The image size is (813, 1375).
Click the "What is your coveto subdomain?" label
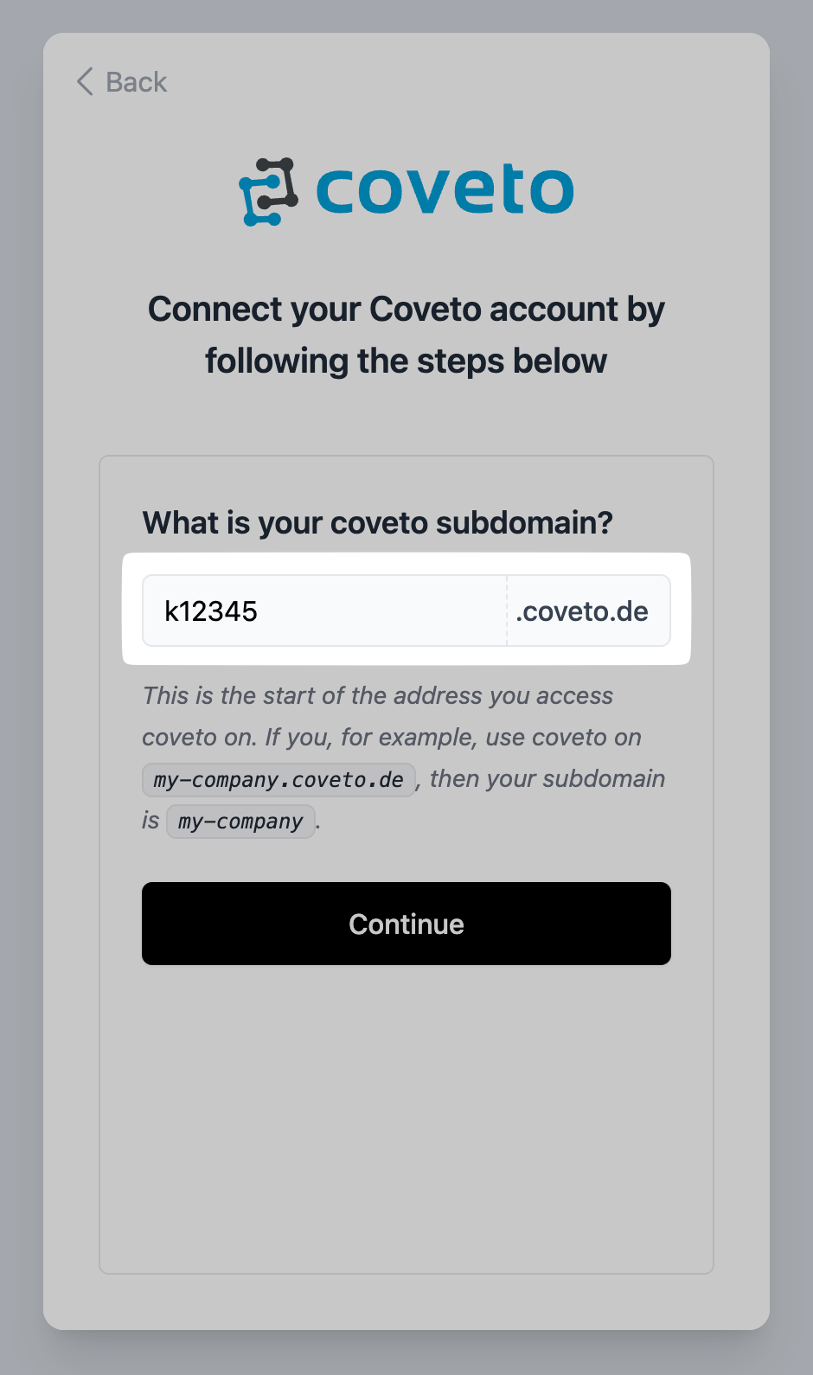click(x=378, y=523)
